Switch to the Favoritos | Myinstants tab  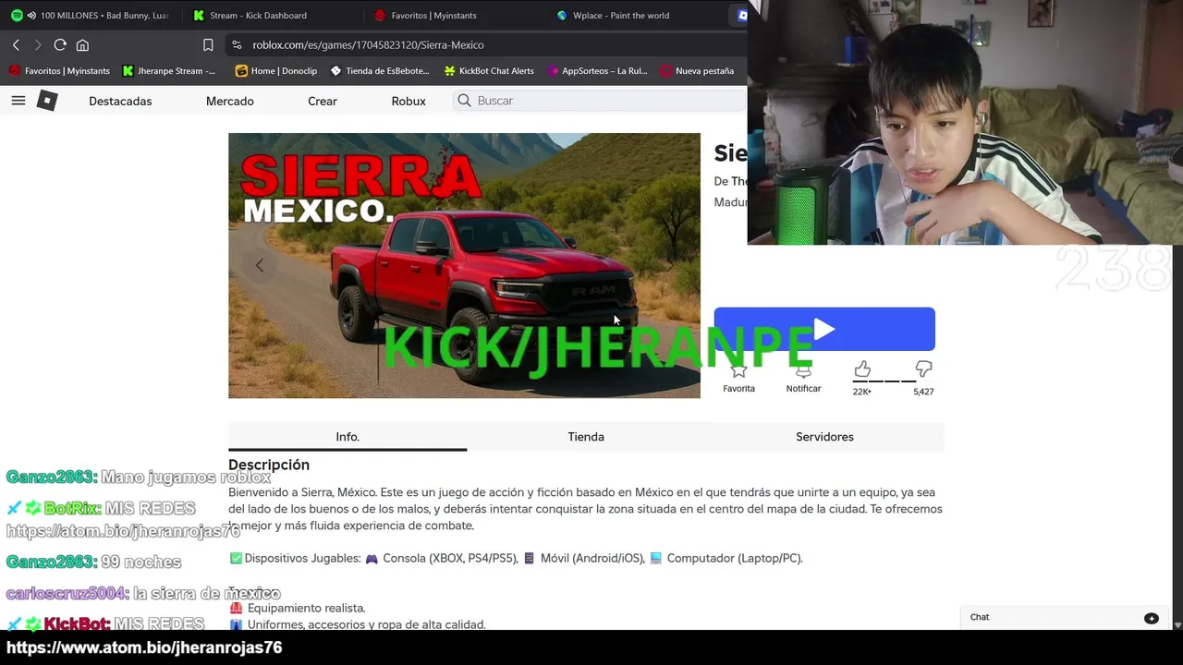point(434,15)
